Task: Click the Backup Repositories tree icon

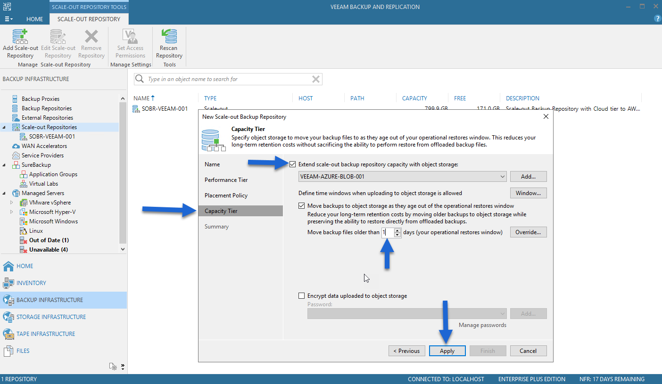Action: tap(14, 108)
